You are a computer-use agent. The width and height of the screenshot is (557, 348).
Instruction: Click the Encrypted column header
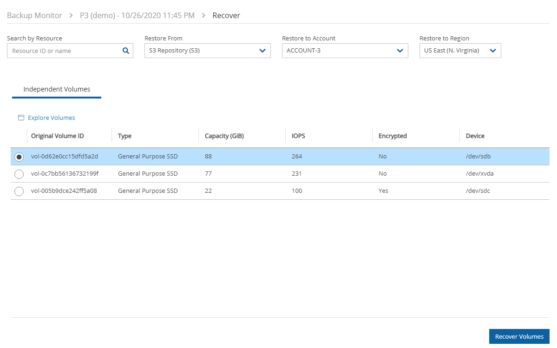[x=393, y=136]
